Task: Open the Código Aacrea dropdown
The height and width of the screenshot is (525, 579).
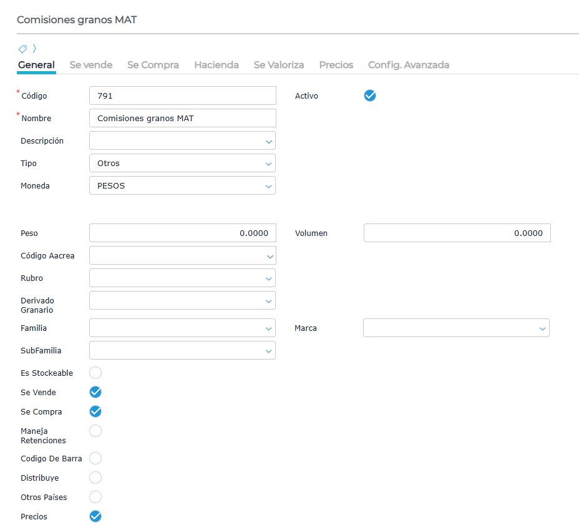Action: pos(182,256)
